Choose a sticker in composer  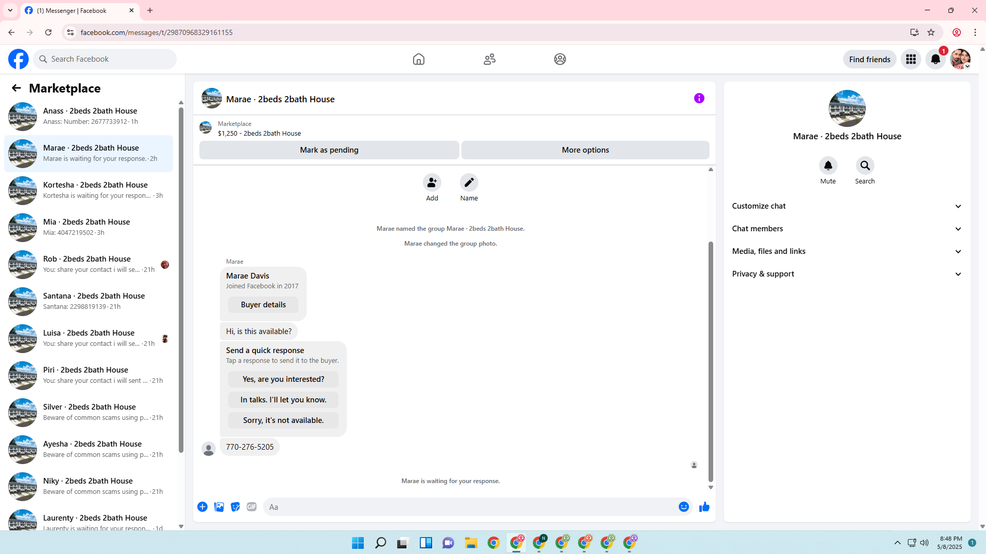pos(235,507)
